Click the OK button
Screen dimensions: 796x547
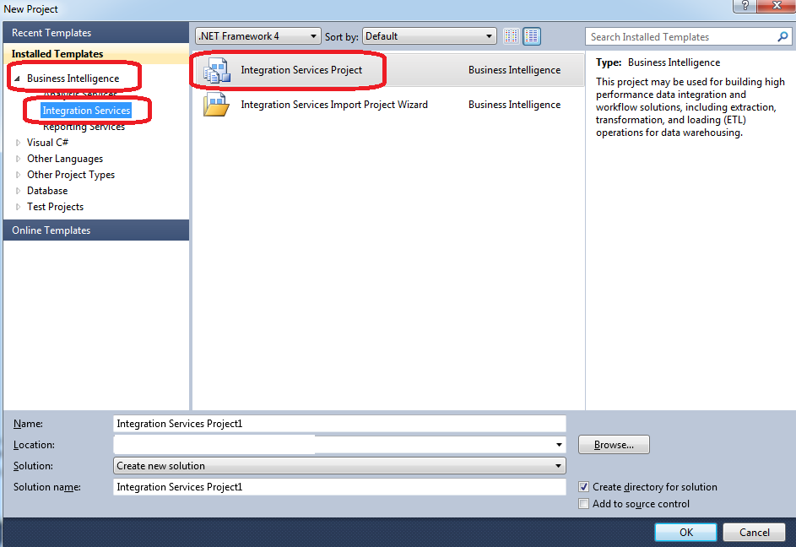tap(685, 533)
